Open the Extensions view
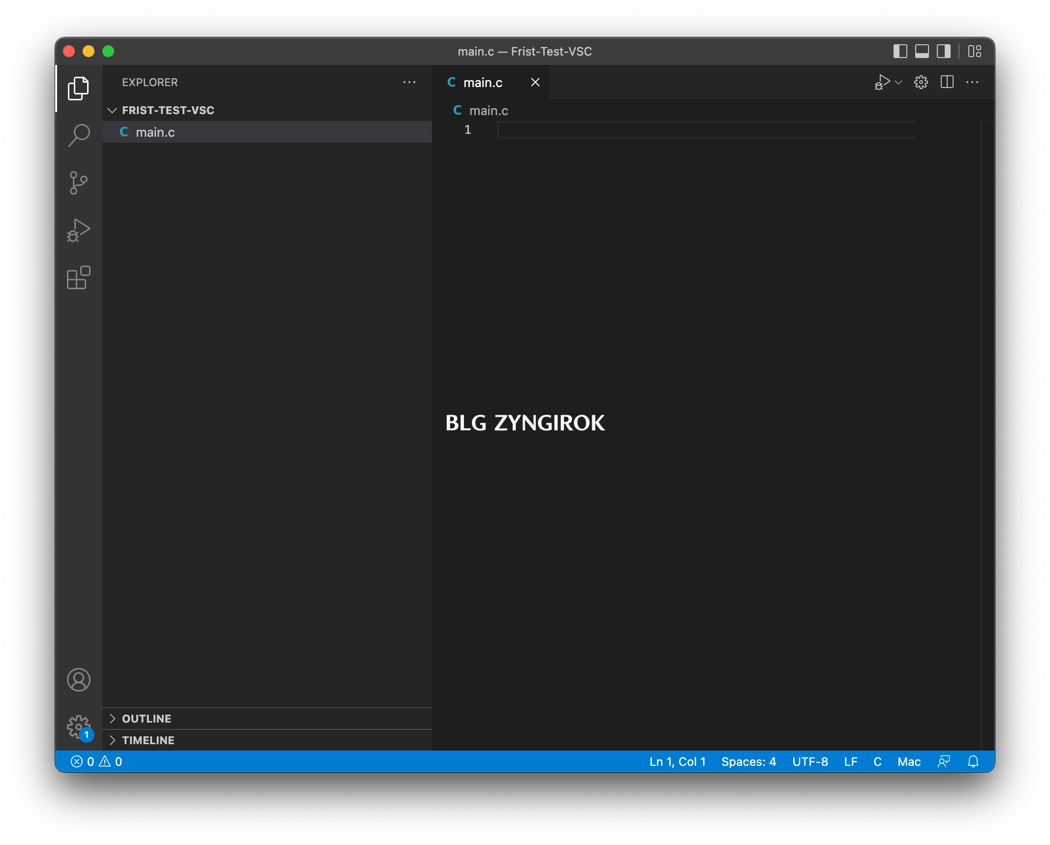Image resolution: width=1050 pixels, height=845 pixels. [79, 278]
